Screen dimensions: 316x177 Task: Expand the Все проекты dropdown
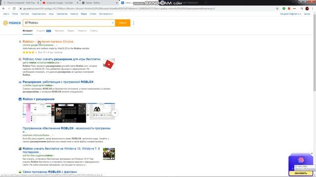106,14
